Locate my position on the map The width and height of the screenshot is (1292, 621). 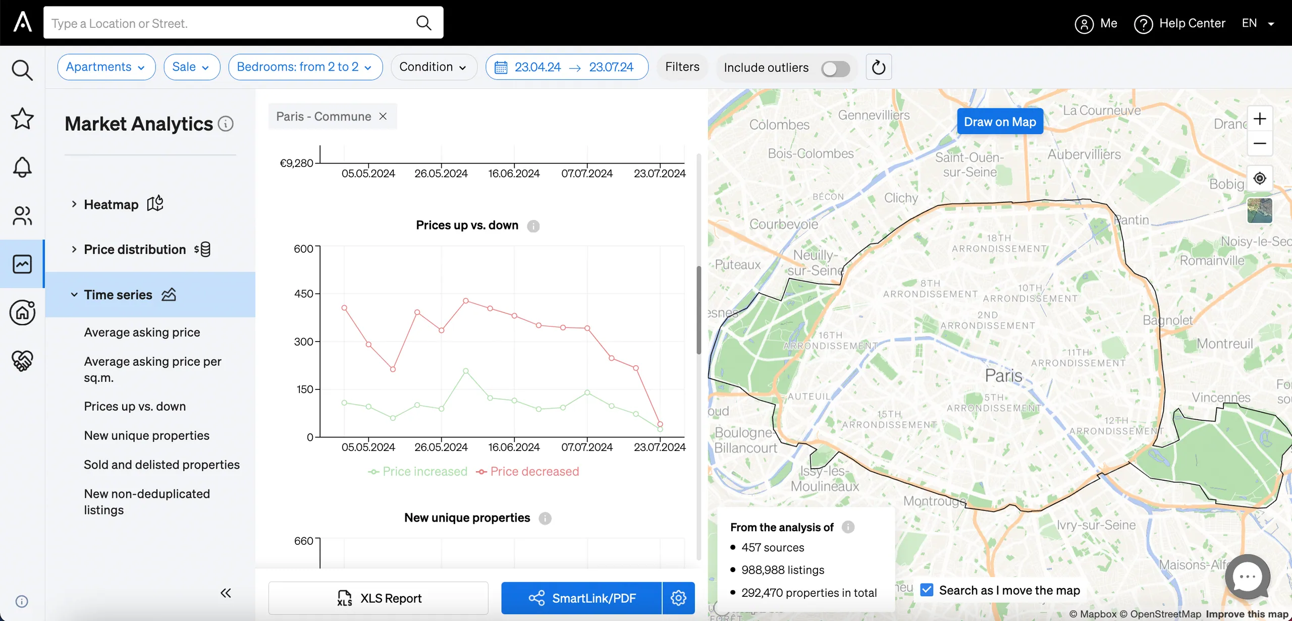[1260, 178]
